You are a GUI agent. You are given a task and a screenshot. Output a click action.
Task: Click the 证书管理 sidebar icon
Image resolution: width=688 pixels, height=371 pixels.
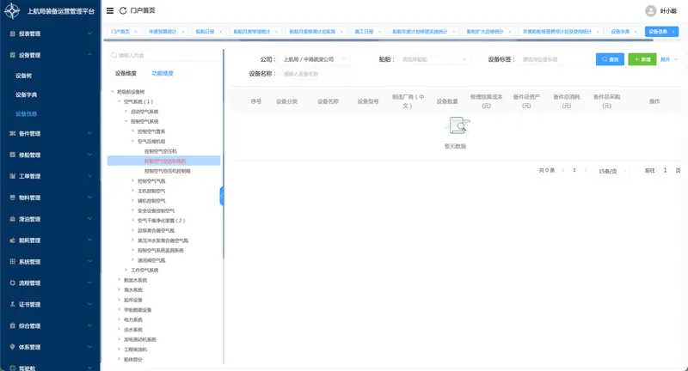click(13, 304)
